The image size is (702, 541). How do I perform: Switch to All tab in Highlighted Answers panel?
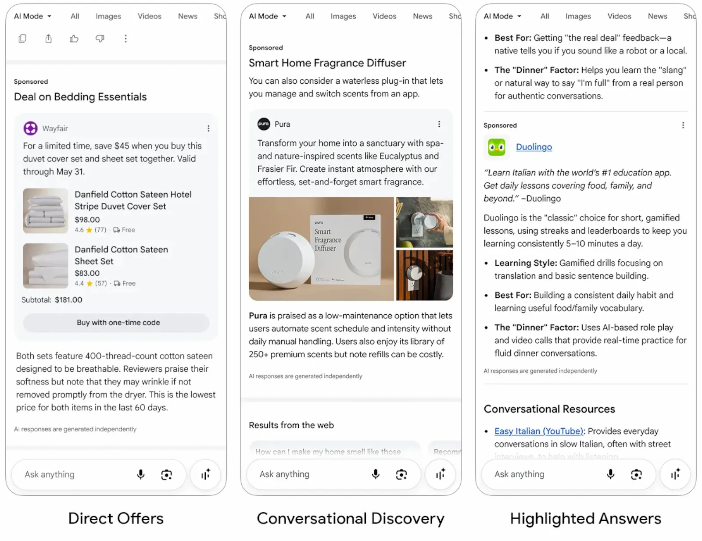coord(544,16)
